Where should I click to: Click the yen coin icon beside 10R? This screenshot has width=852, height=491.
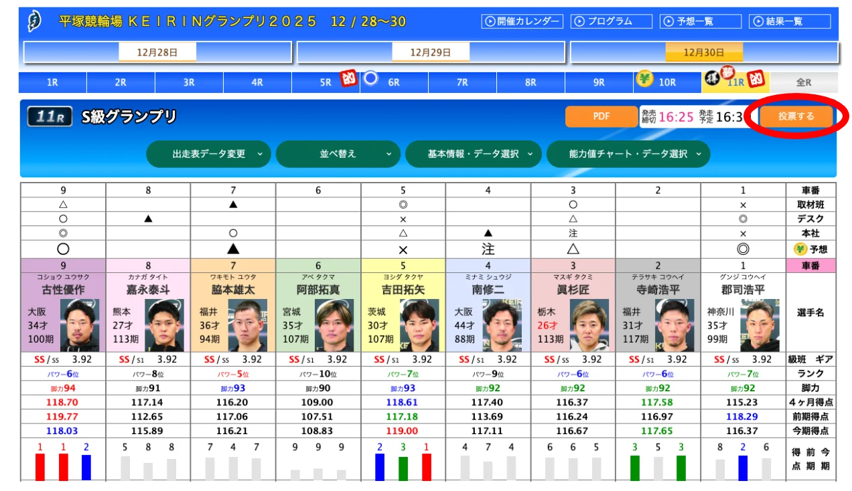tap(644, 80)
